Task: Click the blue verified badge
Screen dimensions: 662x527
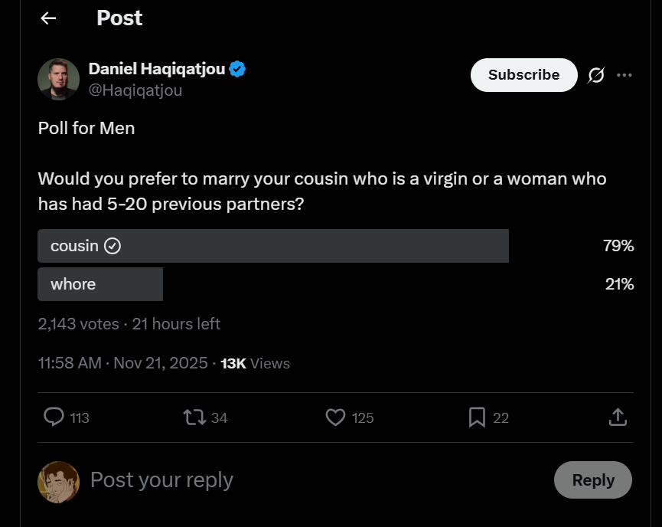Action: 237,70
